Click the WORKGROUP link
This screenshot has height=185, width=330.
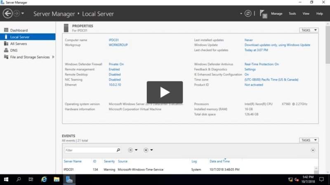(118, 45)
